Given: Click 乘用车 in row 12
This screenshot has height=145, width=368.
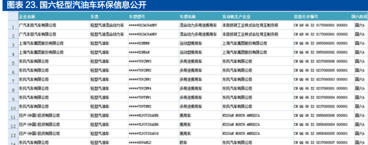Looking at the screenshot, I should (x=185, y=125).
